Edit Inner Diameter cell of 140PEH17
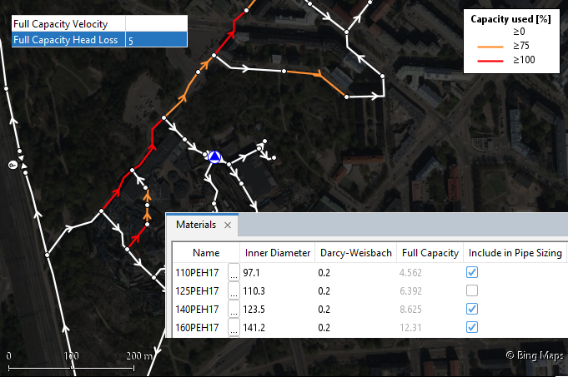Viewport: 568px width, 377px height. tap(278, 309)
